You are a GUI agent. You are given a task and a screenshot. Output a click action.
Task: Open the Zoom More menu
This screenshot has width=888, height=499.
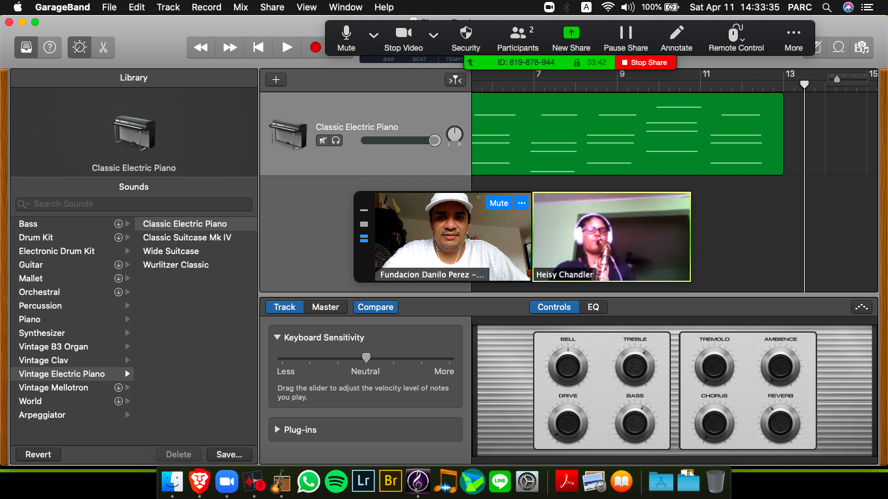pos(794,39)
